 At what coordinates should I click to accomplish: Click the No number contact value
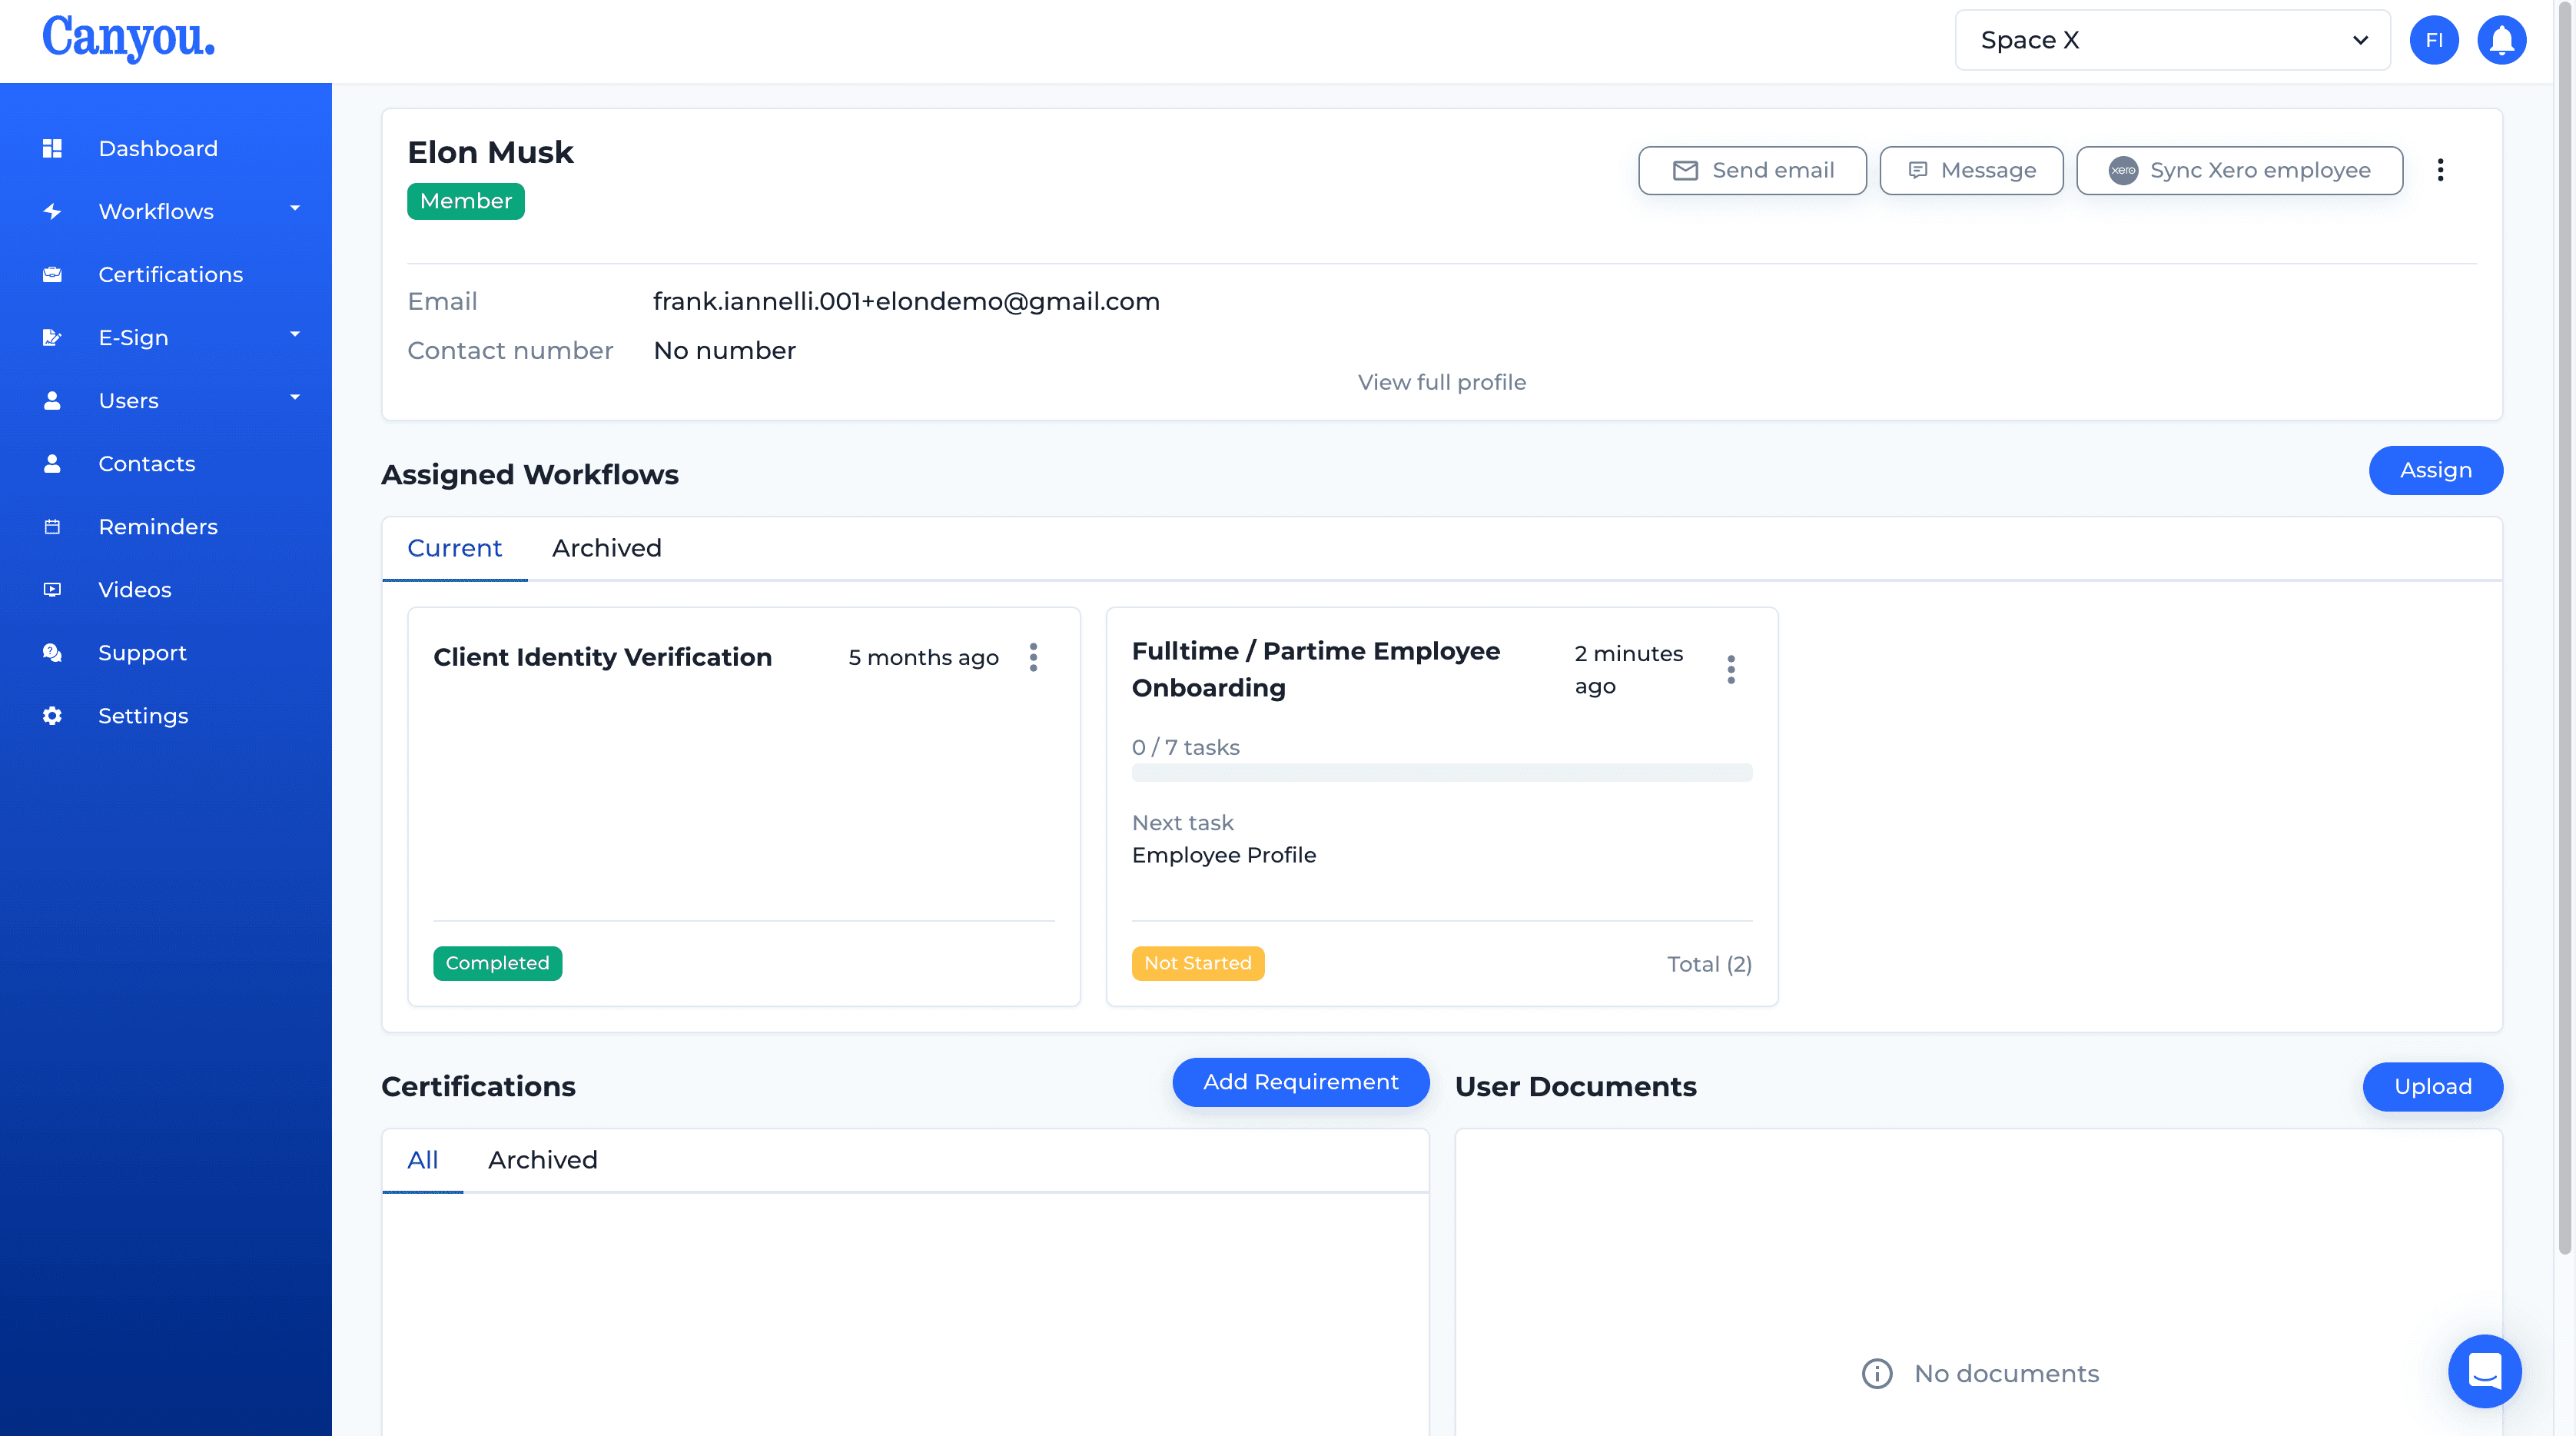click(x=724, y=350)
